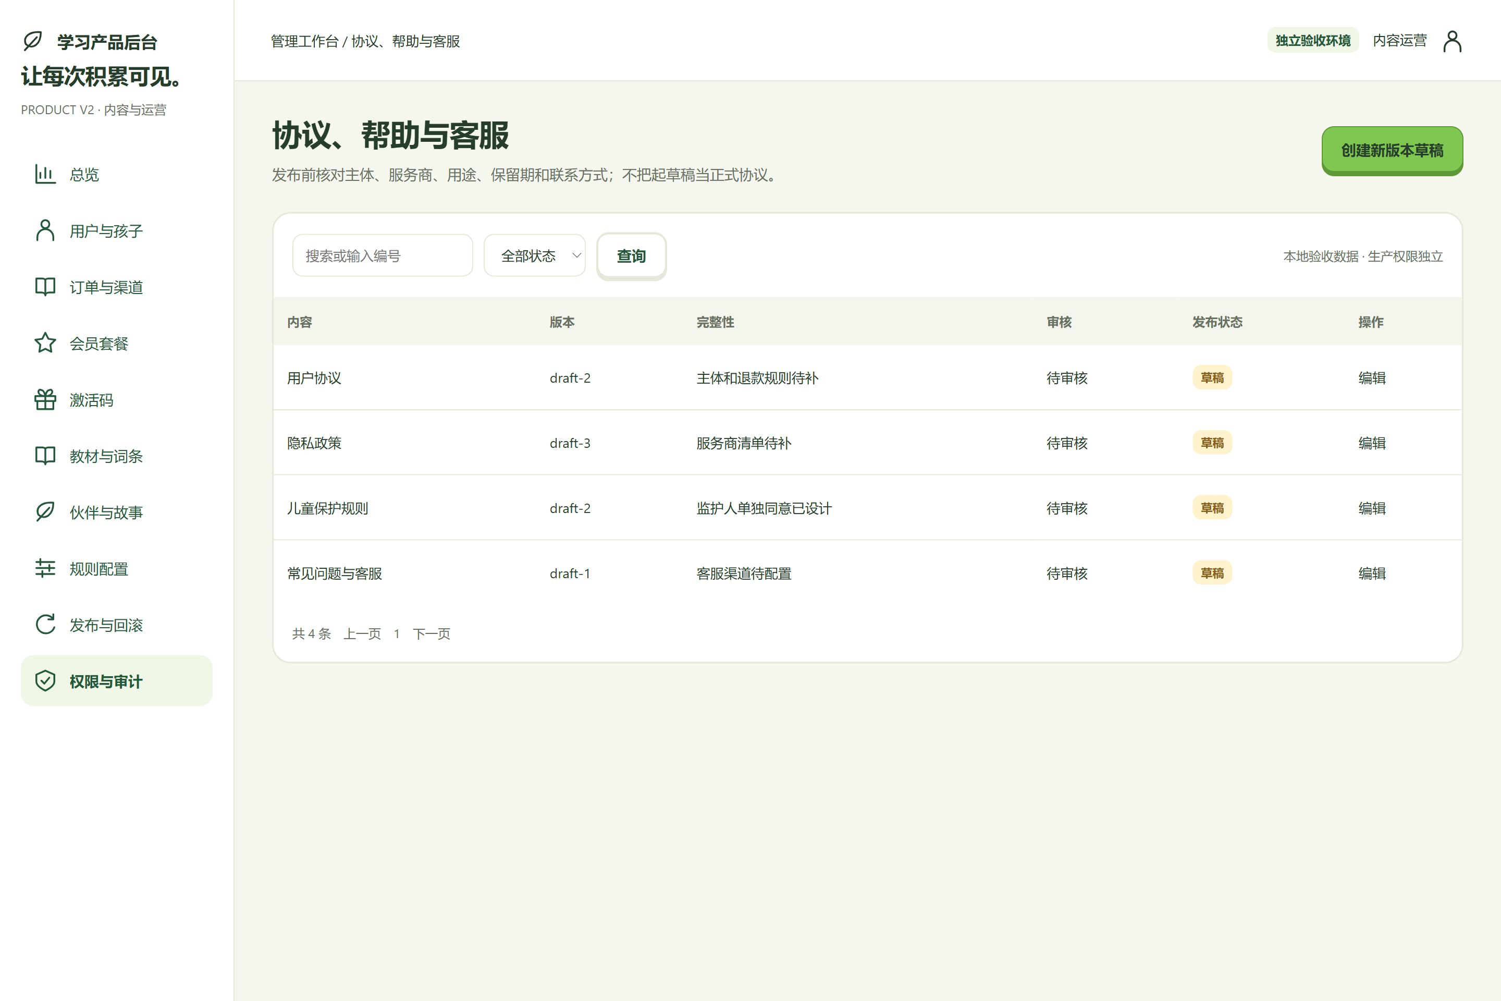Screen dimensions: 1501x1001
Task: Click the 草稿 badge in 用户协议 row
Action: click(x=1212, y=378)
